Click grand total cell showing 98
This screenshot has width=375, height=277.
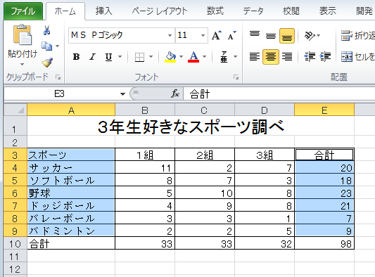coord(324,243)
